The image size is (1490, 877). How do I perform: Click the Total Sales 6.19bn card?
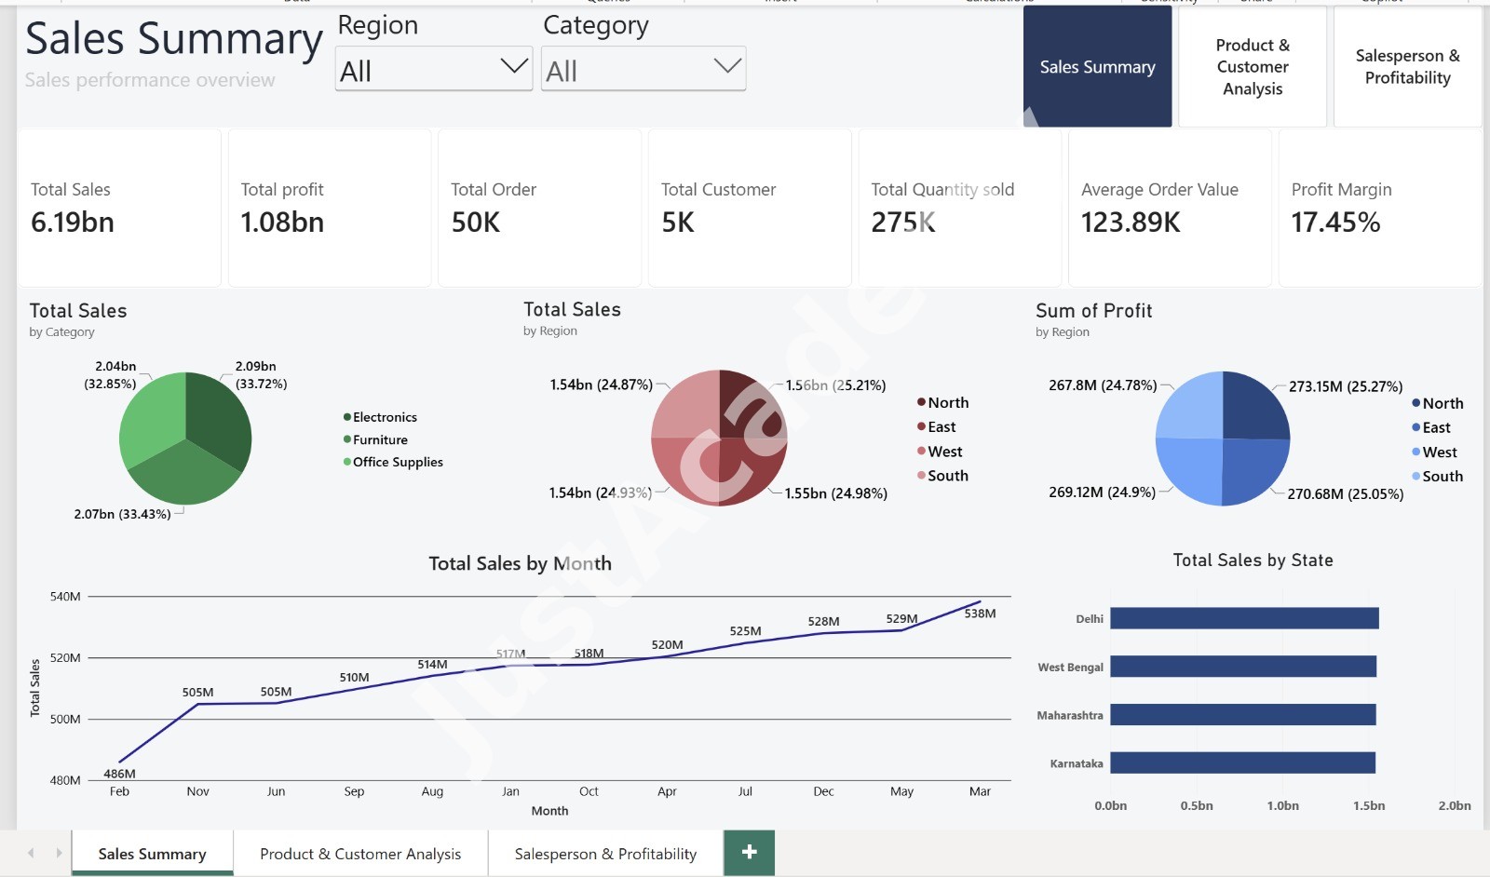119,208
